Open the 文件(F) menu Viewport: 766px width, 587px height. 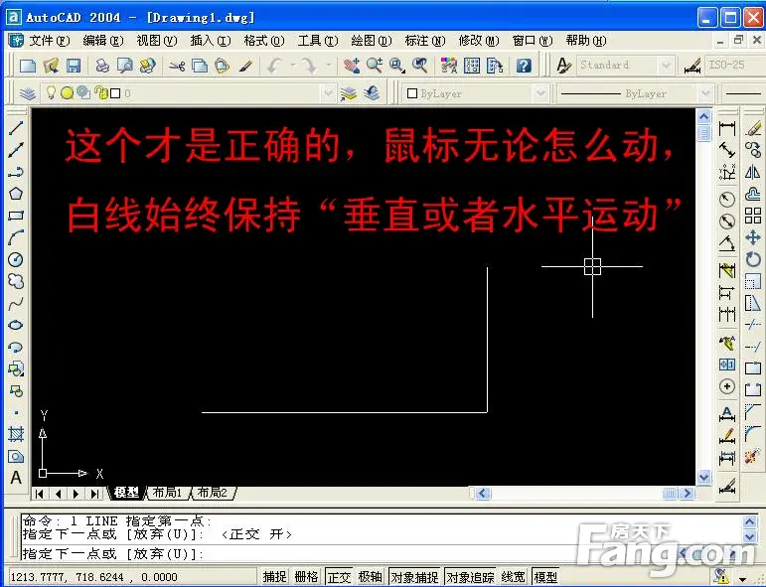coord(50,41)
